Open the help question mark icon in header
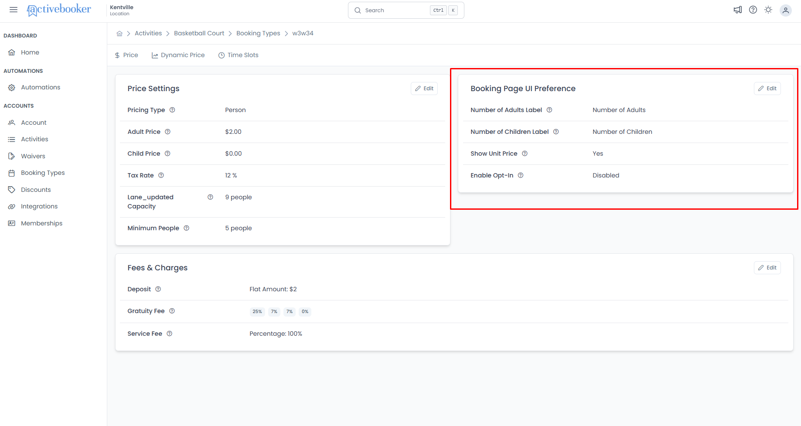 (x=753, y=10)
